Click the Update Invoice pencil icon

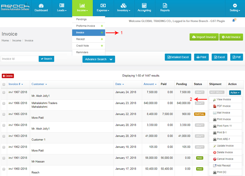(x=215, y=146)
